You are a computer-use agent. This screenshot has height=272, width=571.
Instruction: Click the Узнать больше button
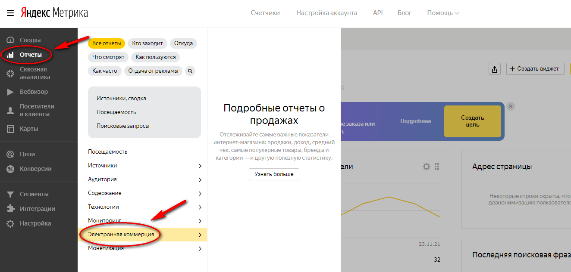(x=274, y=174)
